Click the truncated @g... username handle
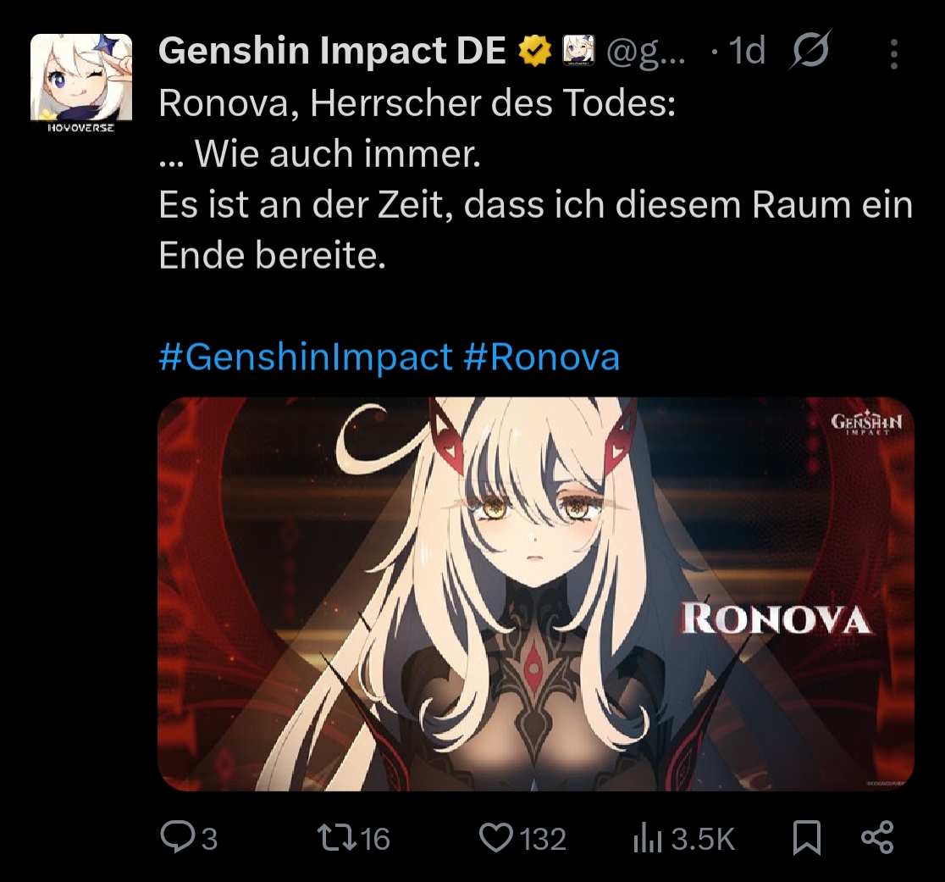 (x=646, y=51)
